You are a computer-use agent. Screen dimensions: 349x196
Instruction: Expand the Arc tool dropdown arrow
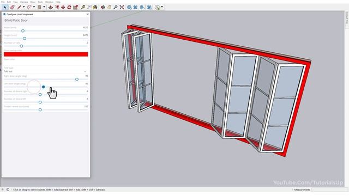pos(34,7)
